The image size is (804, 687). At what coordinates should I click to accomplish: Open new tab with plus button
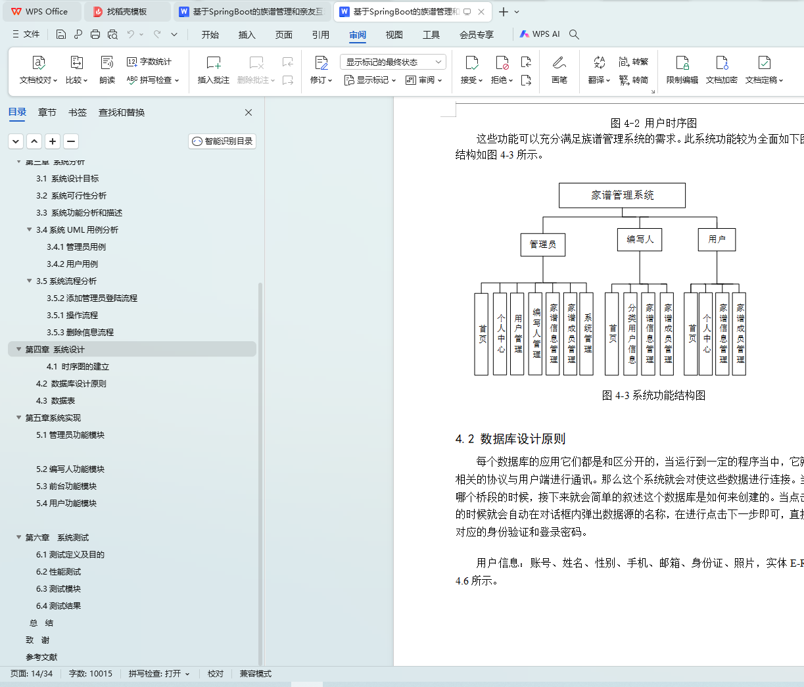click(x=504, y=12)
